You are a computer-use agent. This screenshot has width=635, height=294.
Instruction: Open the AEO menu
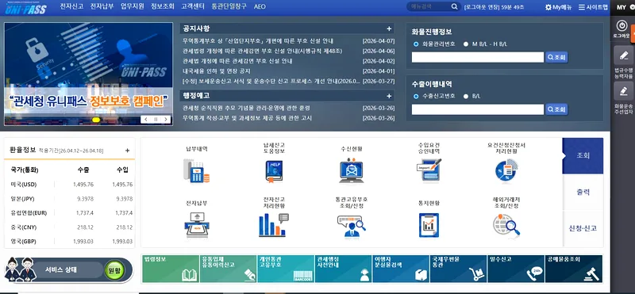tap(260, 7)
